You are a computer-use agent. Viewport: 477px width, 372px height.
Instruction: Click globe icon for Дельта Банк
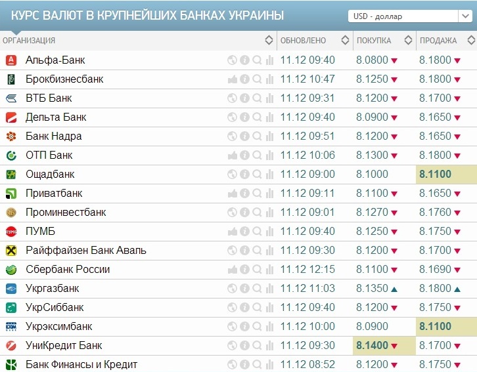click(x=232, y=117)
